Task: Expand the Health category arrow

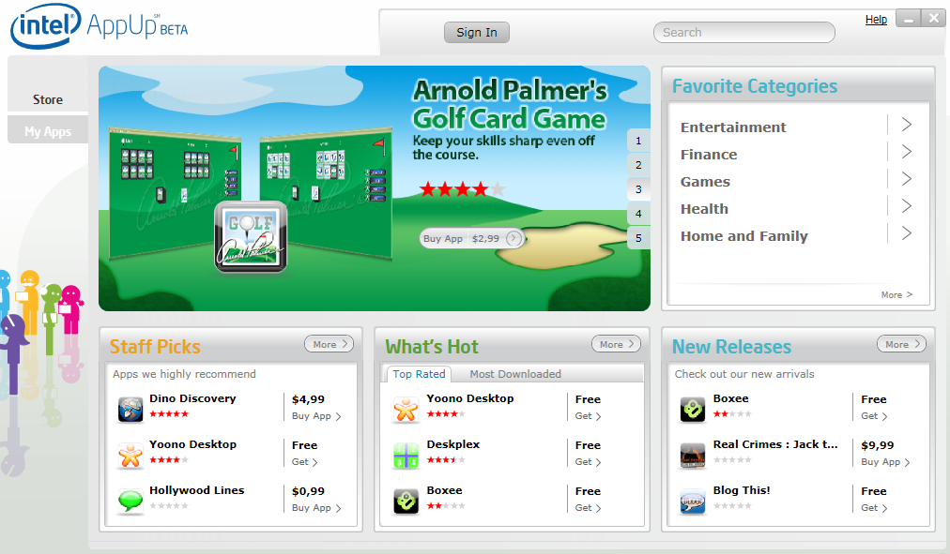Action: point(907,206)
